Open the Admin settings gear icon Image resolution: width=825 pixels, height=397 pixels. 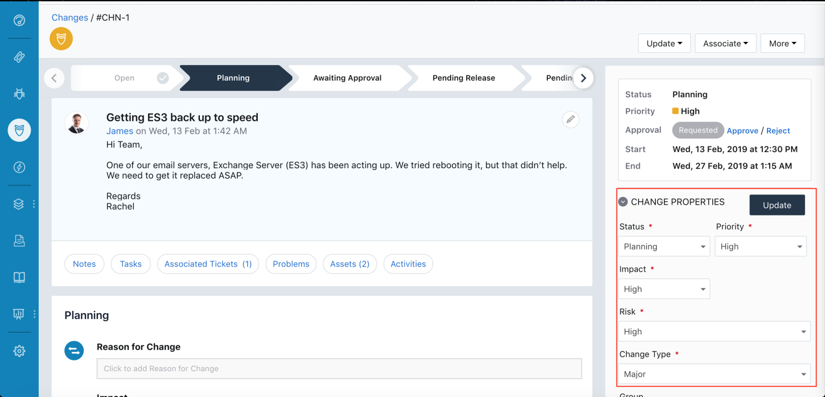[19, 351]
